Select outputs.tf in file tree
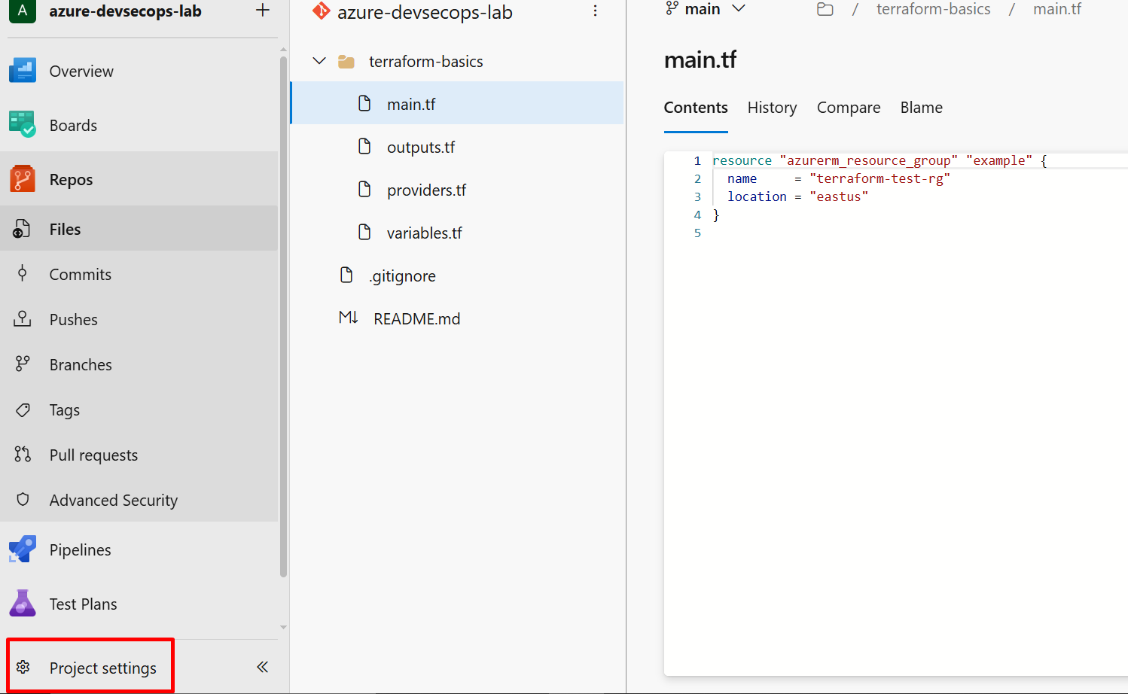Viewport: 1128px width, 694px height. click(420, 148)
